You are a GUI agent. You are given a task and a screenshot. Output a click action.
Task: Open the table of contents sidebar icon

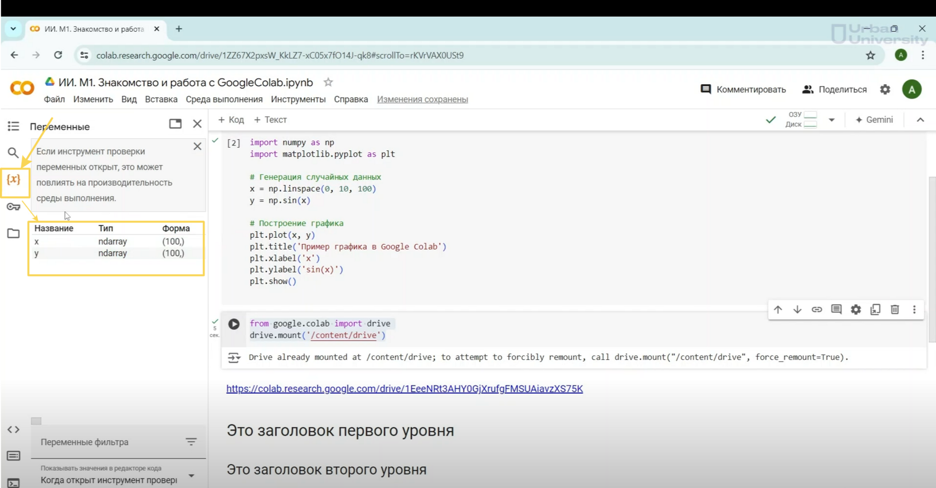13,126
